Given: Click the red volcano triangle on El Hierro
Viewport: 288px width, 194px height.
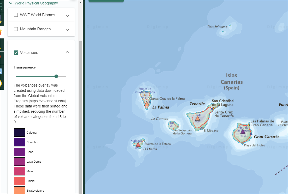Looking at the screenshot, I should pyautogui.click(x=138, y=145).
